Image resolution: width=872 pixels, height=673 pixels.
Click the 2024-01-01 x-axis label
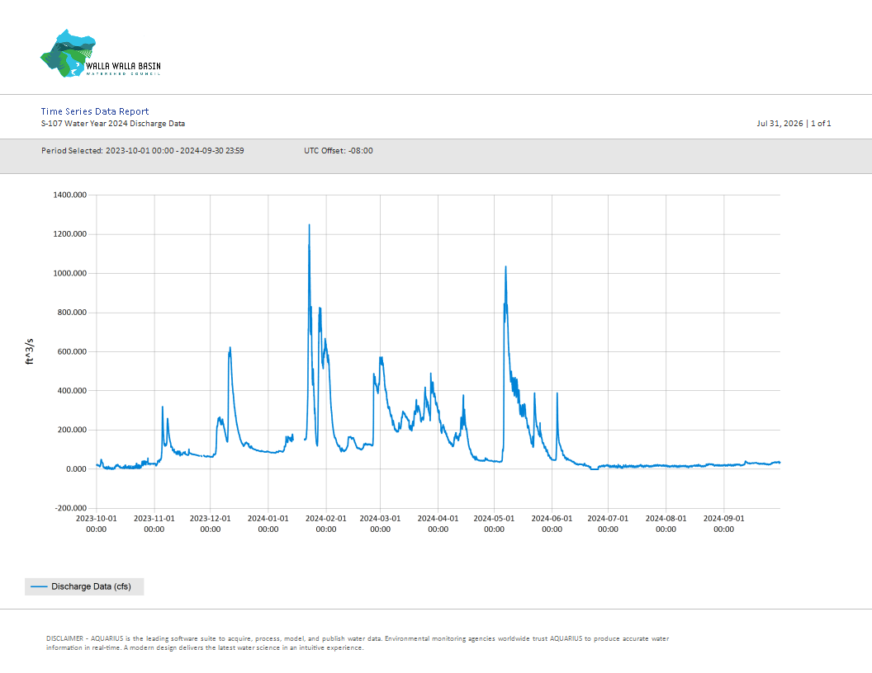tap(268, 524)
